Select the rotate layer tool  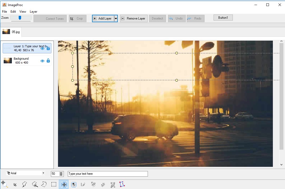click(x=74, y=185)
